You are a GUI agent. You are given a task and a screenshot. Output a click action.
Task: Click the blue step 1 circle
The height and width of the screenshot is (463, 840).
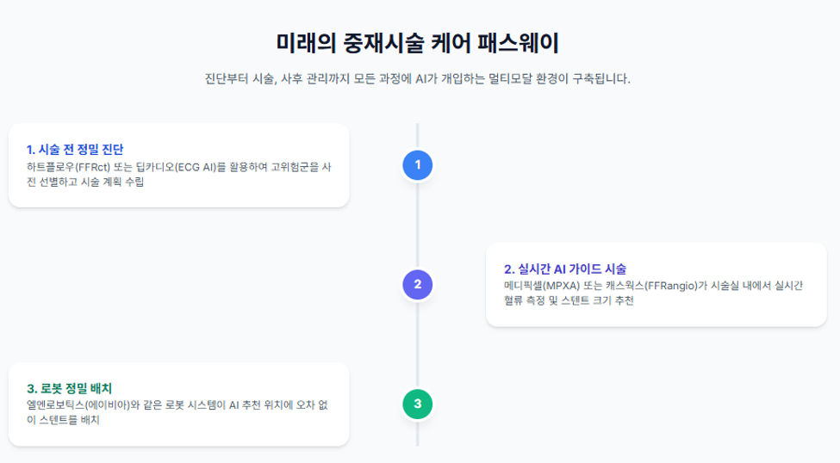pyautogui.click(x=417, y=165)
